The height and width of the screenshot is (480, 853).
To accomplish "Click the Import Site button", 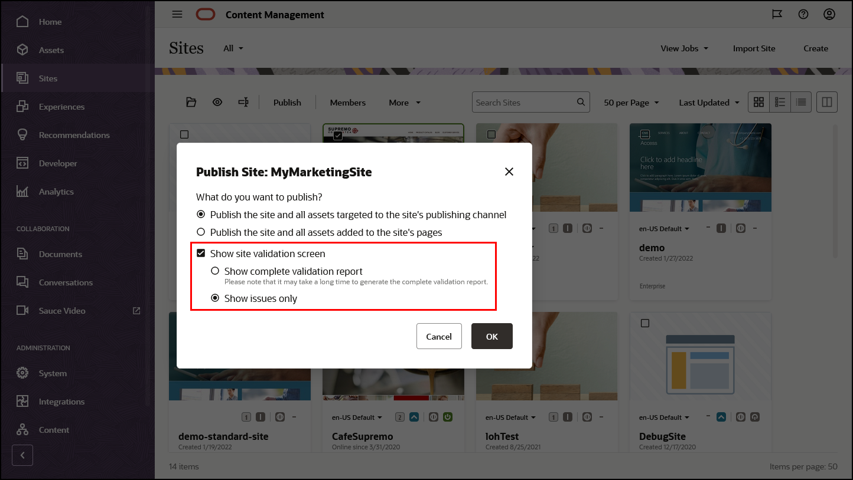I will (754, 48).
